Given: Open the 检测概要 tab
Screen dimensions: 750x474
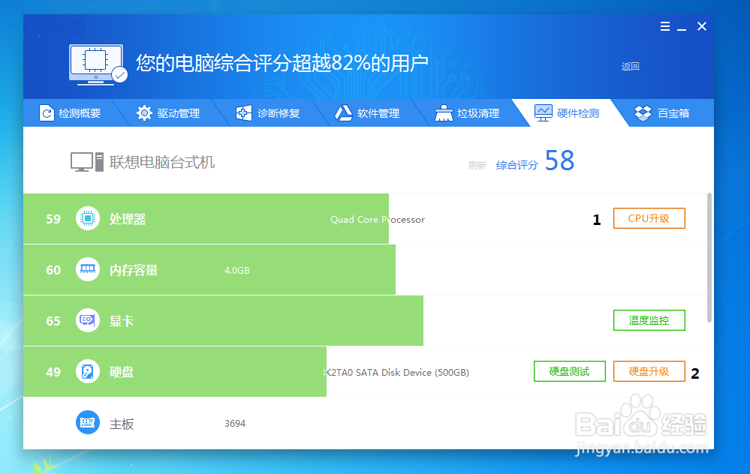Looking at the screenshot, I should coord(70,113).
